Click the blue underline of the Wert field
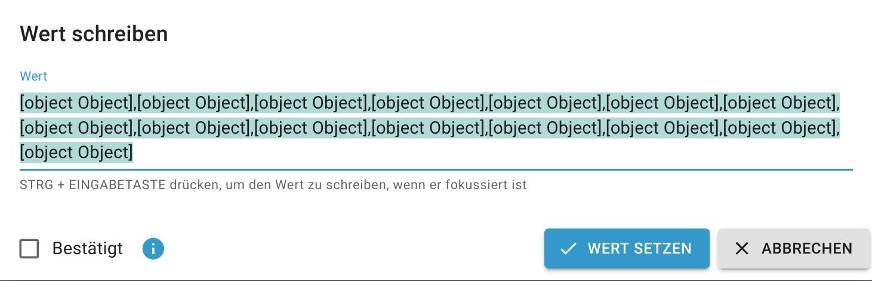This screenshot has width=872, height=281. point(436,169)
